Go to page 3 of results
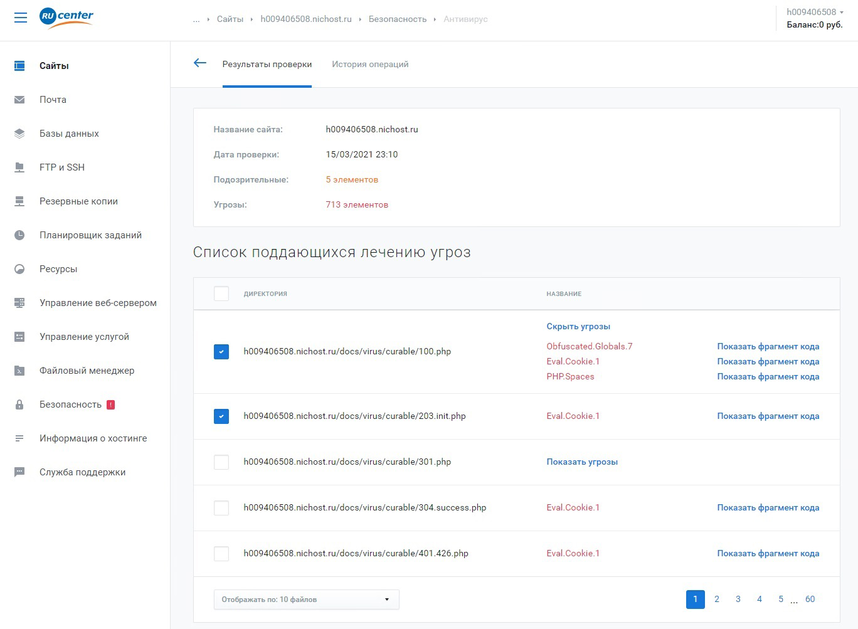Screen dimensions: 858x629 (738, 600)
